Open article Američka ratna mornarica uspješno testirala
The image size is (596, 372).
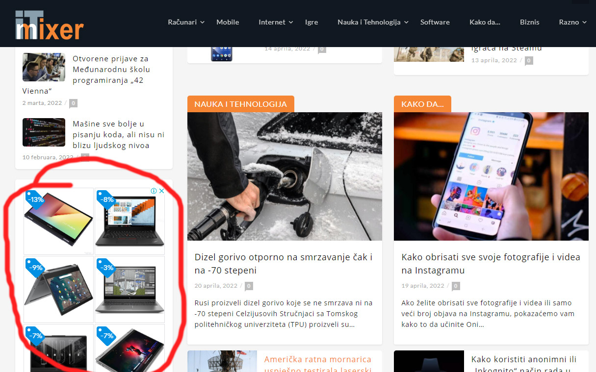tap(318, 365)
